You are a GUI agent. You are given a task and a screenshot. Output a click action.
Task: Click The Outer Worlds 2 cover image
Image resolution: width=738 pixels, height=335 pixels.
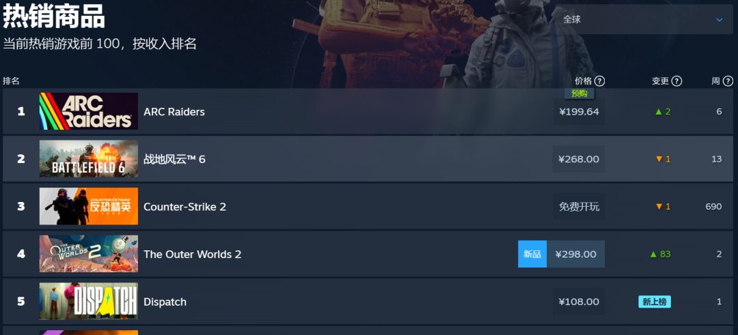(x=88, y=254)
